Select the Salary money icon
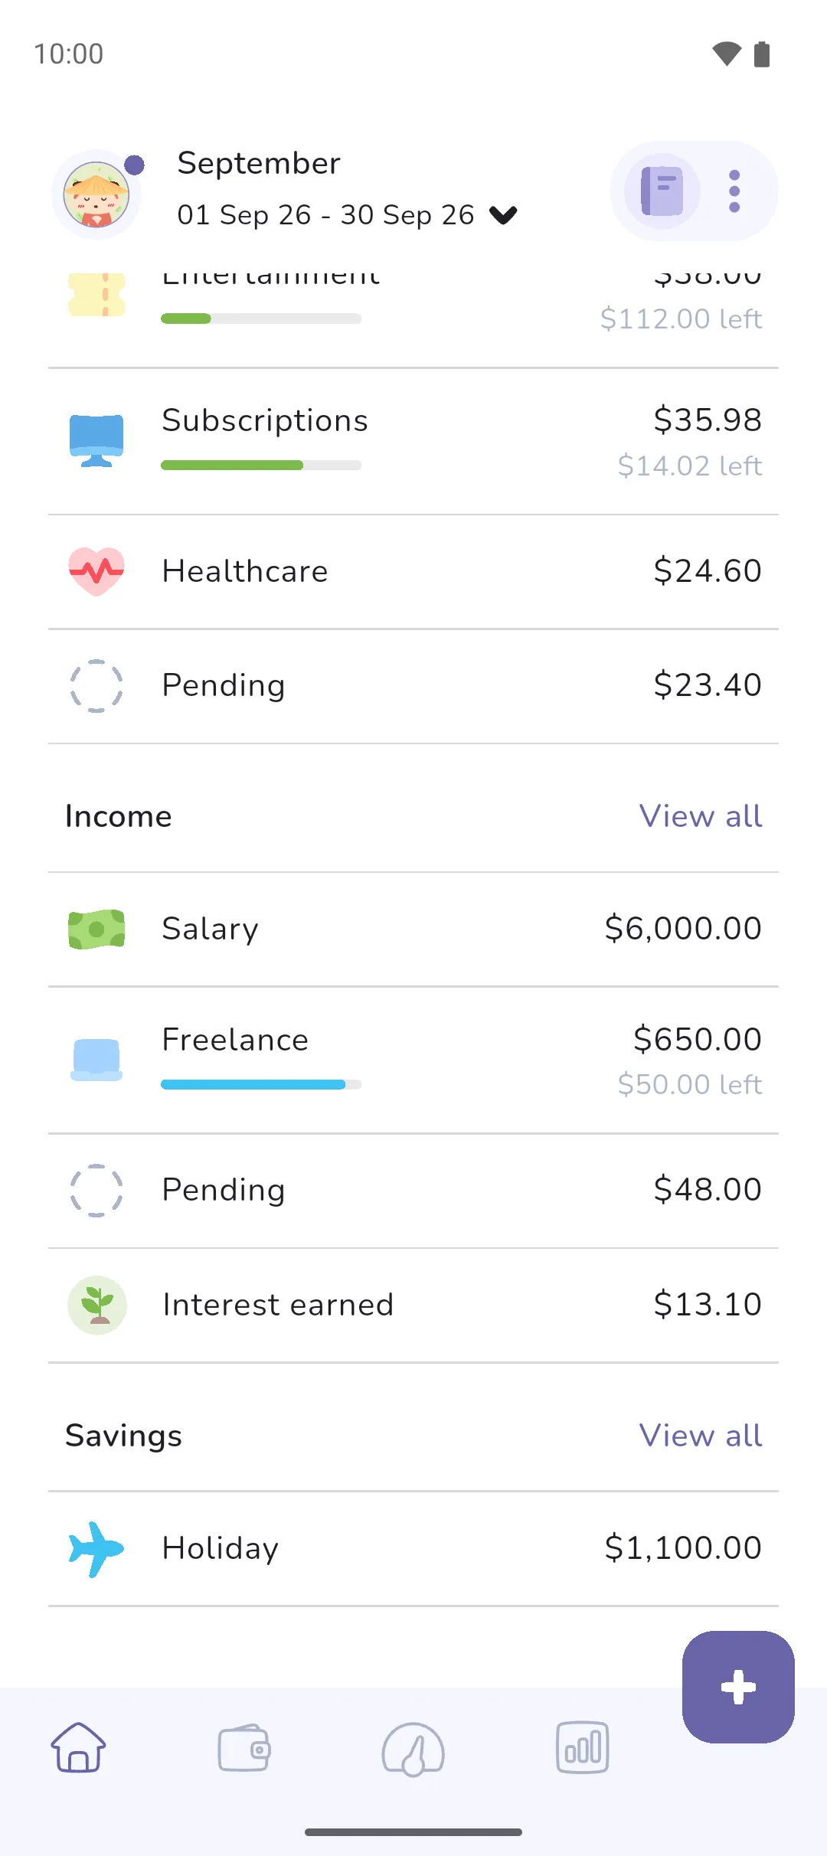827x1856 pixels. point(96,930)
